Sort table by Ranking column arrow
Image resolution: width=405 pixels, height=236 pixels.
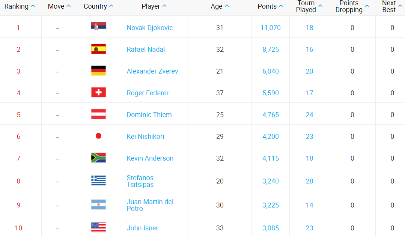33,6
